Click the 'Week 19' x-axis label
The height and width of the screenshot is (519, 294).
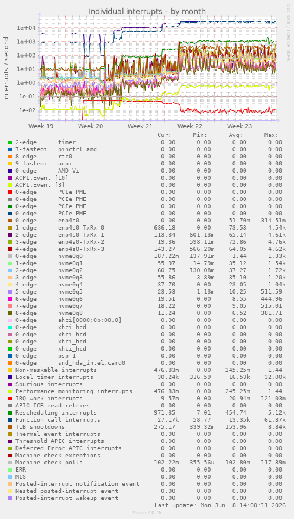click(x=41, y=126)
